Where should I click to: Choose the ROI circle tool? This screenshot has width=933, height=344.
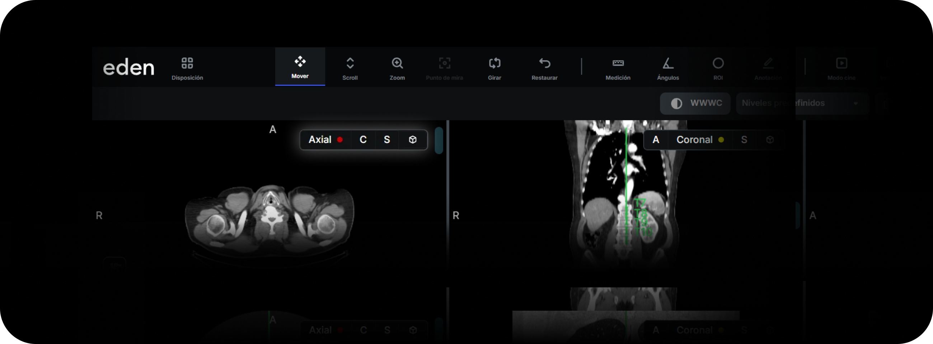[x=718, y=68]
